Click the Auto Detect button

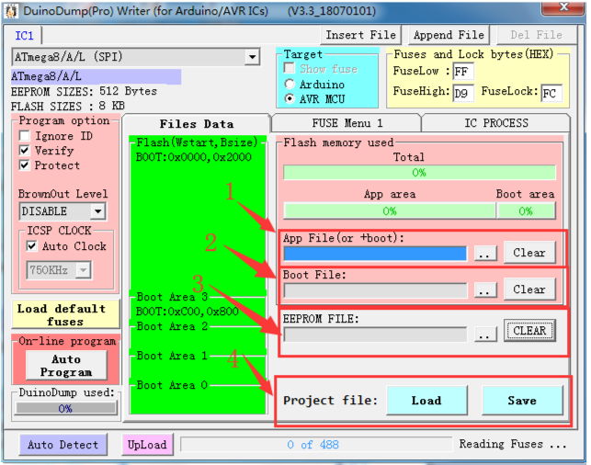tap(63, 445)
